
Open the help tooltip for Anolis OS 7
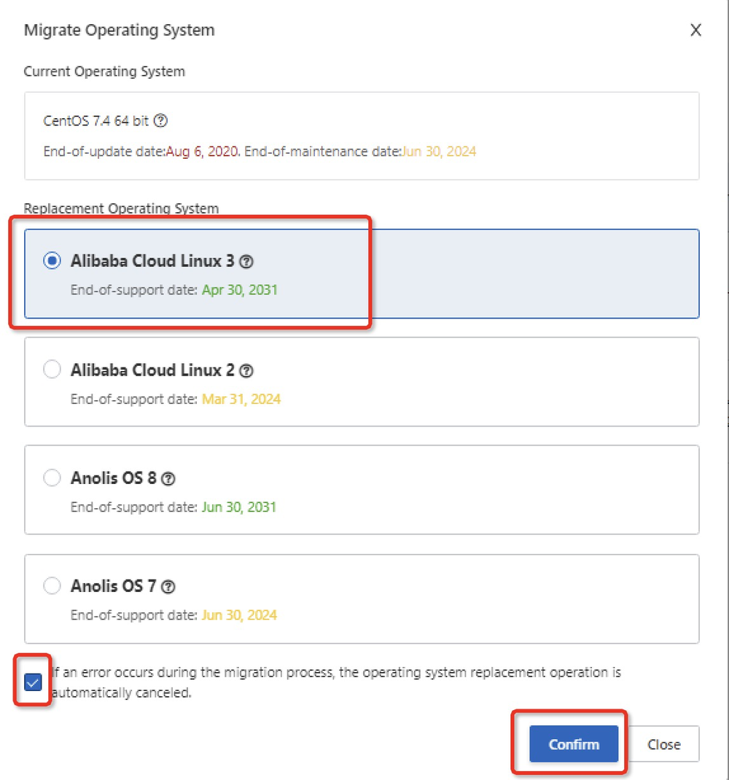pyautogui.click(x=168, y=585)
